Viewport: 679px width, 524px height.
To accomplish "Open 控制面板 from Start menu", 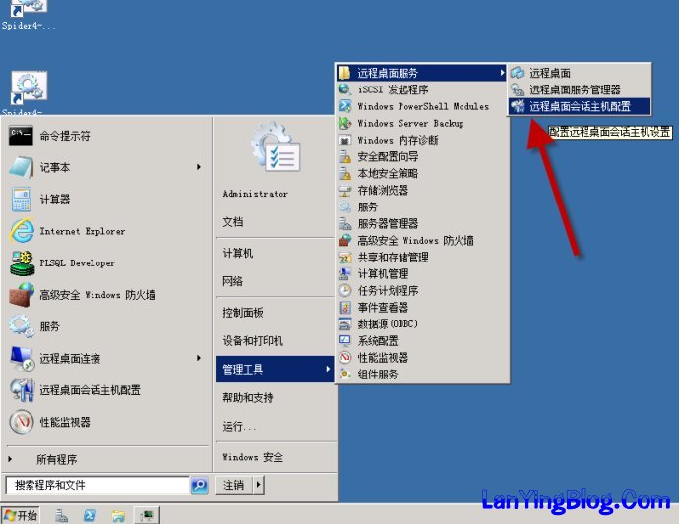I will 242,313.
